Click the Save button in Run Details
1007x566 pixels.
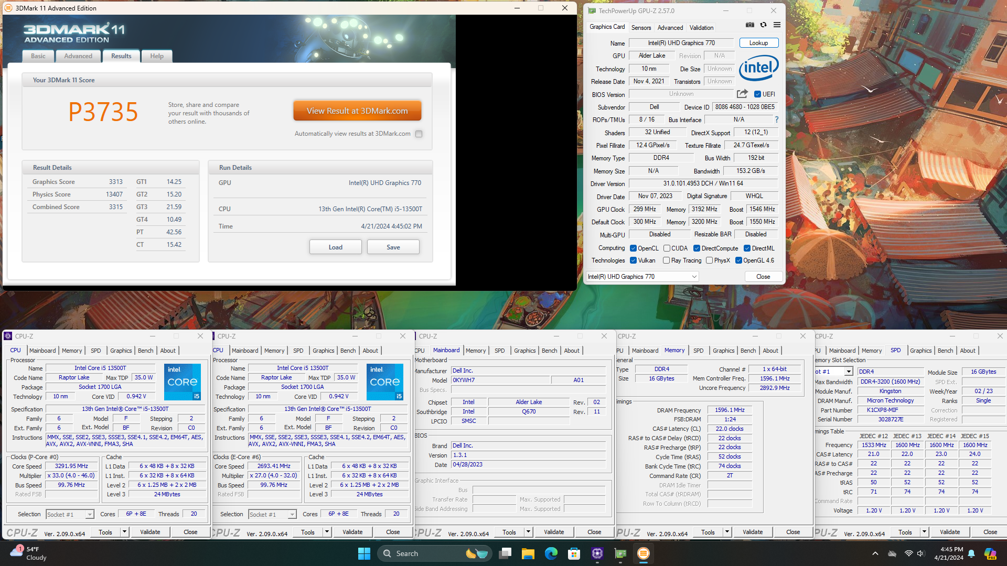(393, 247)
